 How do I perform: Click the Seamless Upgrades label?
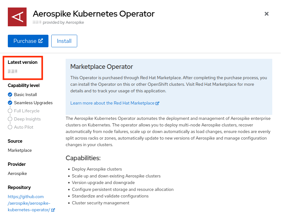(33, 103)
